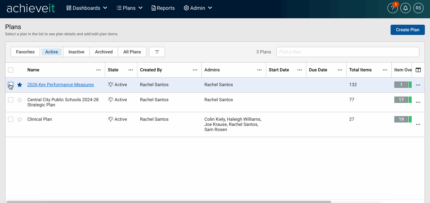430x203 pixels.
Task: Click the total items value 77
Action: tap(352, 100)
